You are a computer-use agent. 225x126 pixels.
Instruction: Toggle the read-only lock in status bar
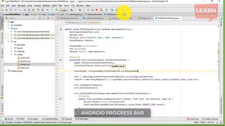(217, 122)
